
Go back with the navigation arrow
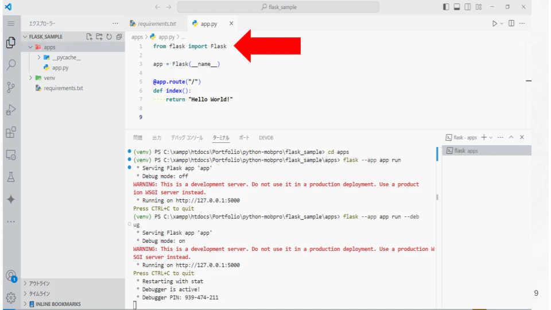157,7
